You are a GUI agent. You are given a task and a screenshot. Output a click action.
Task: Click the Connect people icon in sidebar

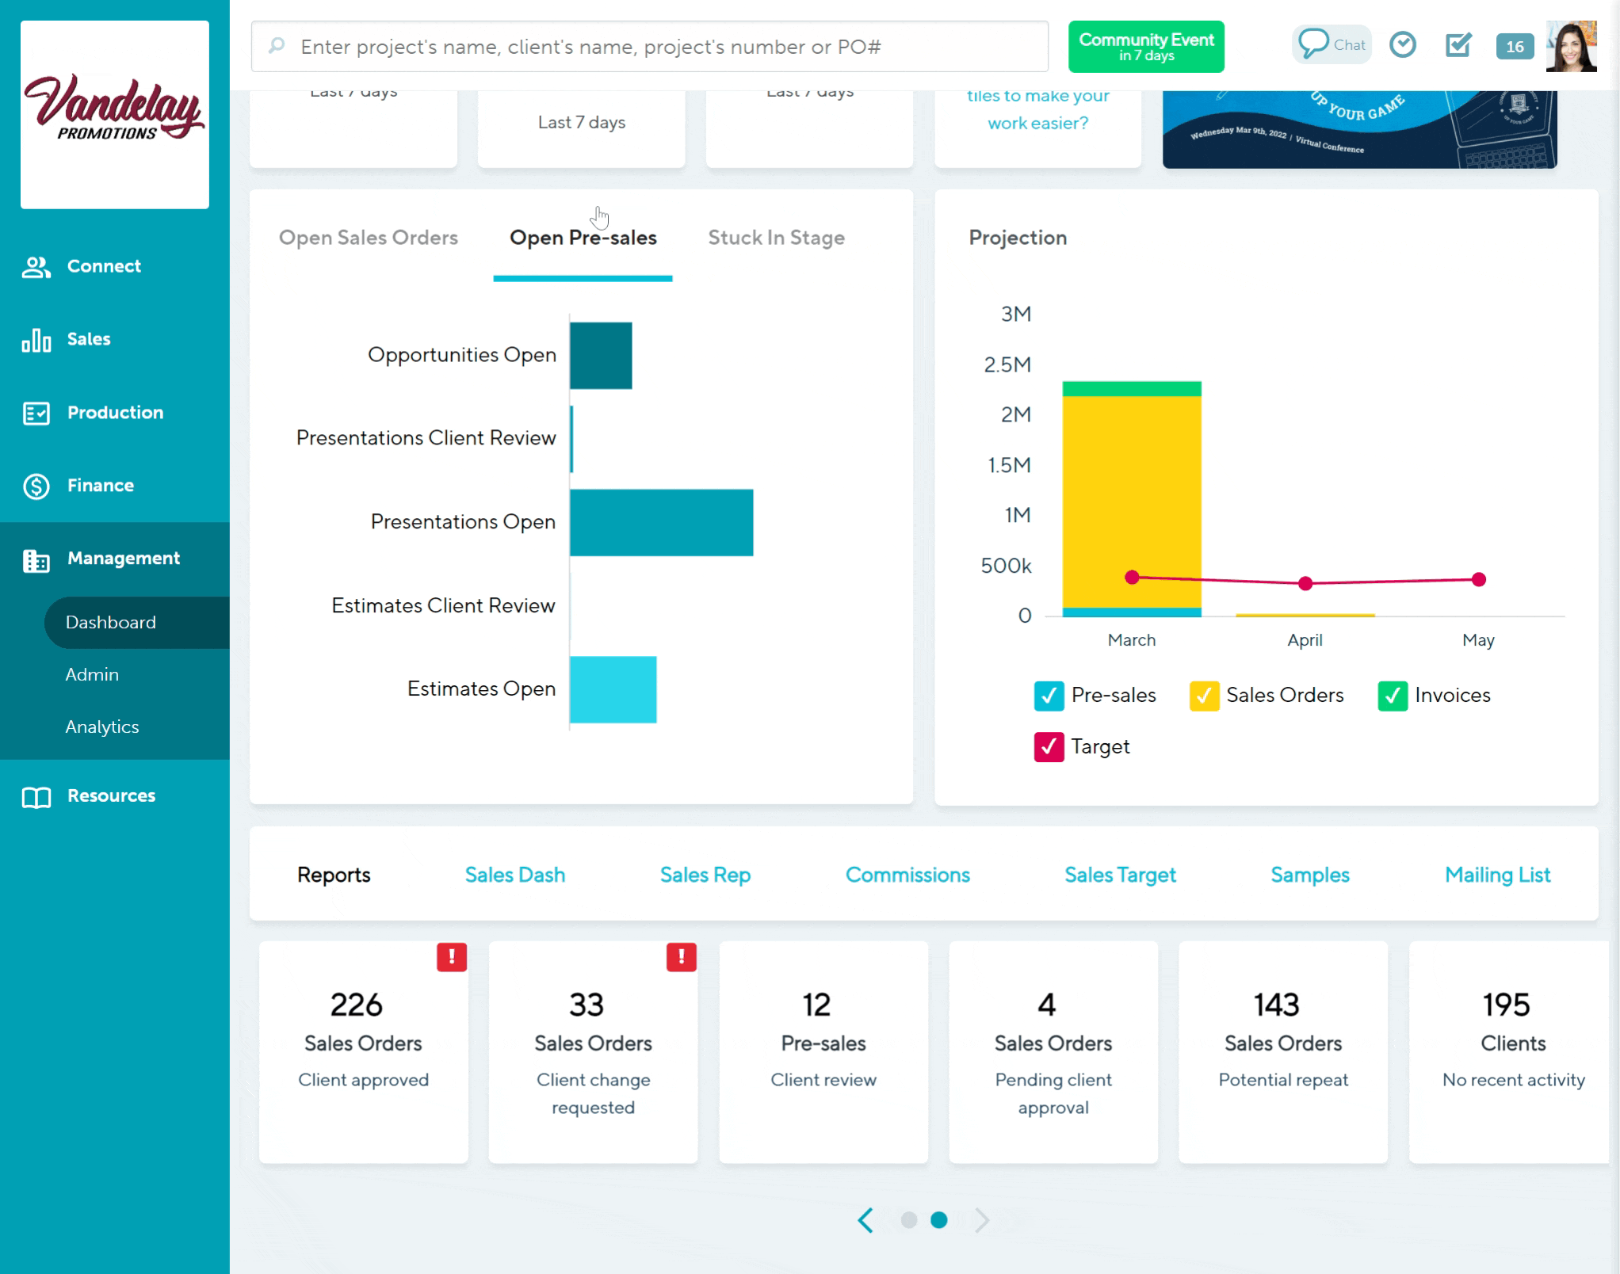tap(36, 267)
